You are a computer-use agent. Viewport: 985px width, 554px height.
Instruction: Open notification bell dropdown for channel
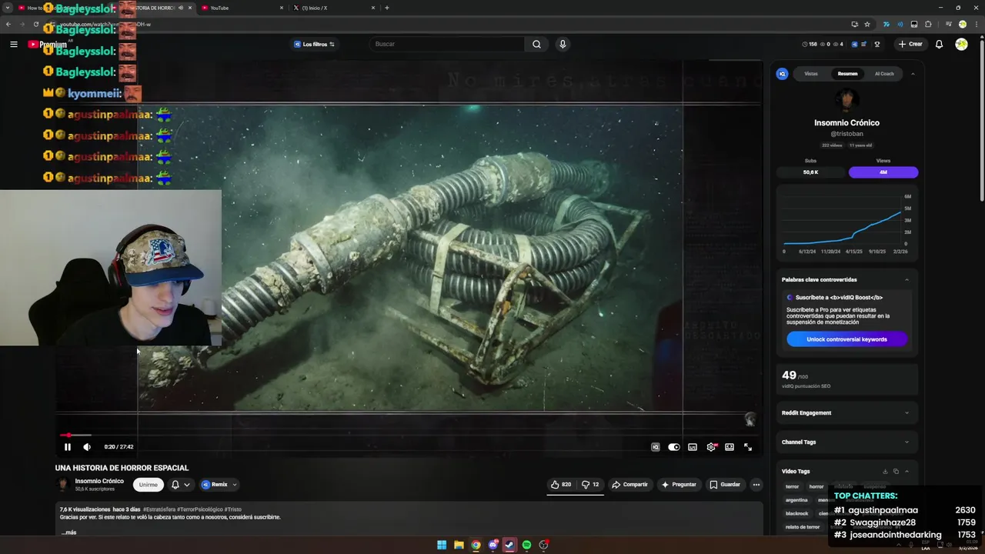tap(181, 485)
